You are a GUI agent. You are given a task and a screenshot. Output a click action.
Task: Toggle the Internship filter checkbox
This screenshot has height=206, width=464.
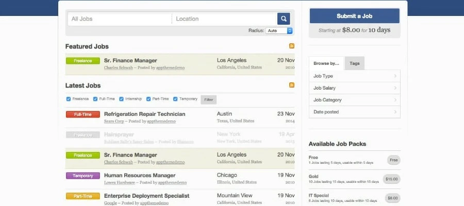[122, 99]
